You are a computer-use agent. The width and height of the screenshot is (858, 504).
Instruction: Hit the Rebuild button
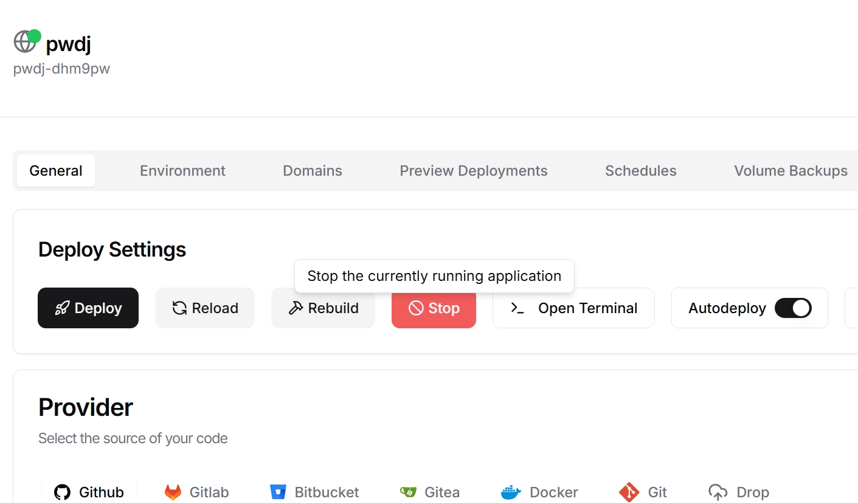tap(323, 308)
